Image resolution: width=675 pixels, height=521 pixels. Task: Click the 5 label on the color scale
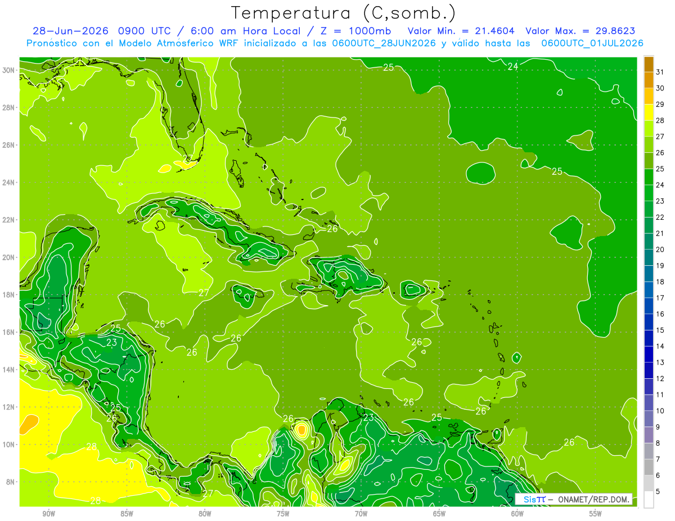tap(658, 492)
